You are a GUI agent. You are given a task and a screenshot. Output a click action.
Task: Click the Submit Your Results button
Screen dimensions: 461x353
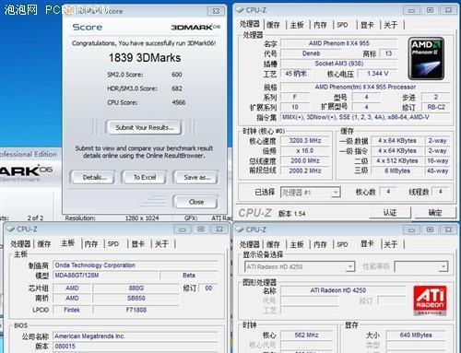[144, 127]
